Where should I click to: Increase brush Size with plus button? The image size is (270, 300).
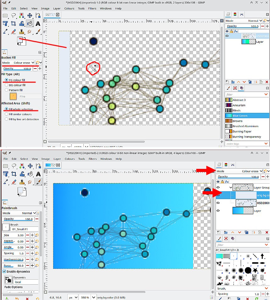(32, 235)
